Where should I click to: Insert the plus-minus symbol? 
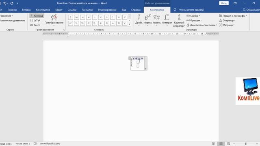coord(70,17)
